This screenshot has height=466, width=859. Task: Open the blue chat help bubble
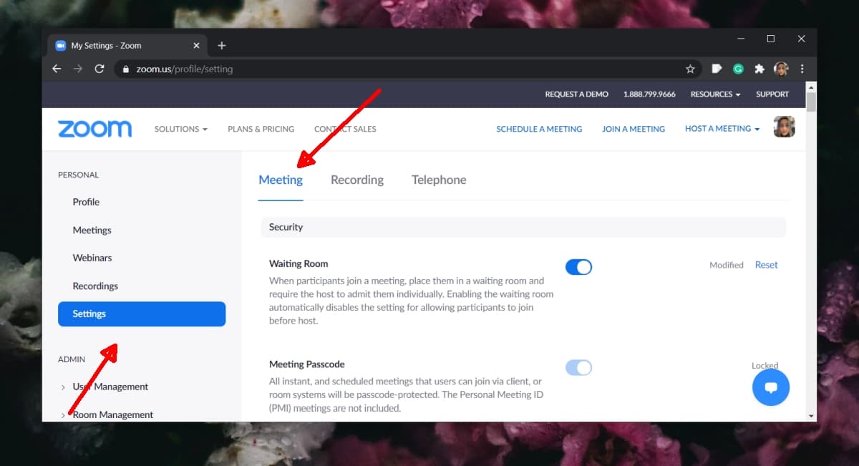click(770, 388)
